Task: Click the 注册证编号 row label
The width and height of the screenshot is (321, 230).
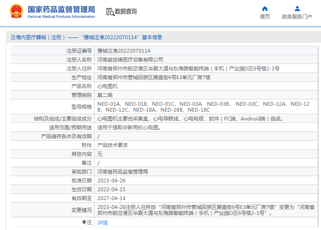Action: pos(79,51)
